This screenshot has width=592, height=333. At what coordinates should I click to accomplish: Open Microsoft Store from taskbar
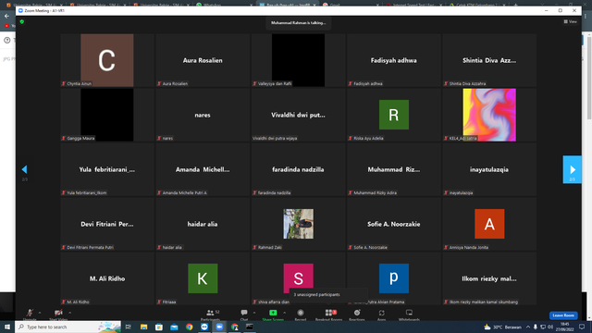coord(159,327)
